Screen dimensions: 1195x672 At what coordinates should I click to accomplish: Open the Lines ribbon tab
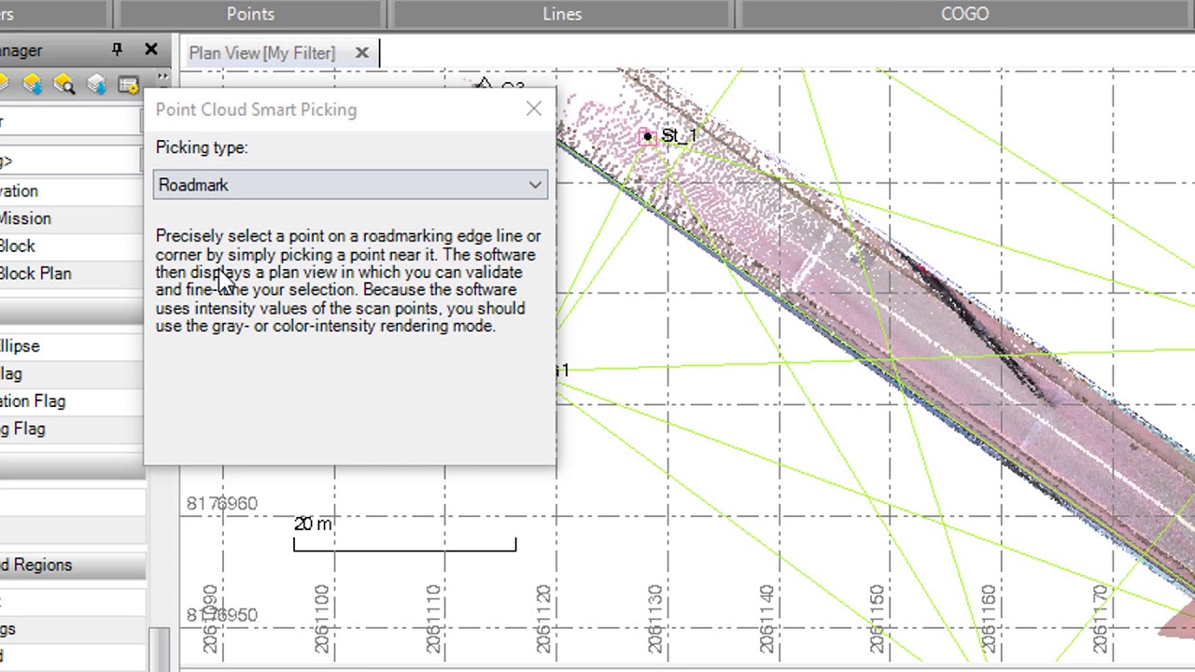pyautogui.click(x=562, y=14)
